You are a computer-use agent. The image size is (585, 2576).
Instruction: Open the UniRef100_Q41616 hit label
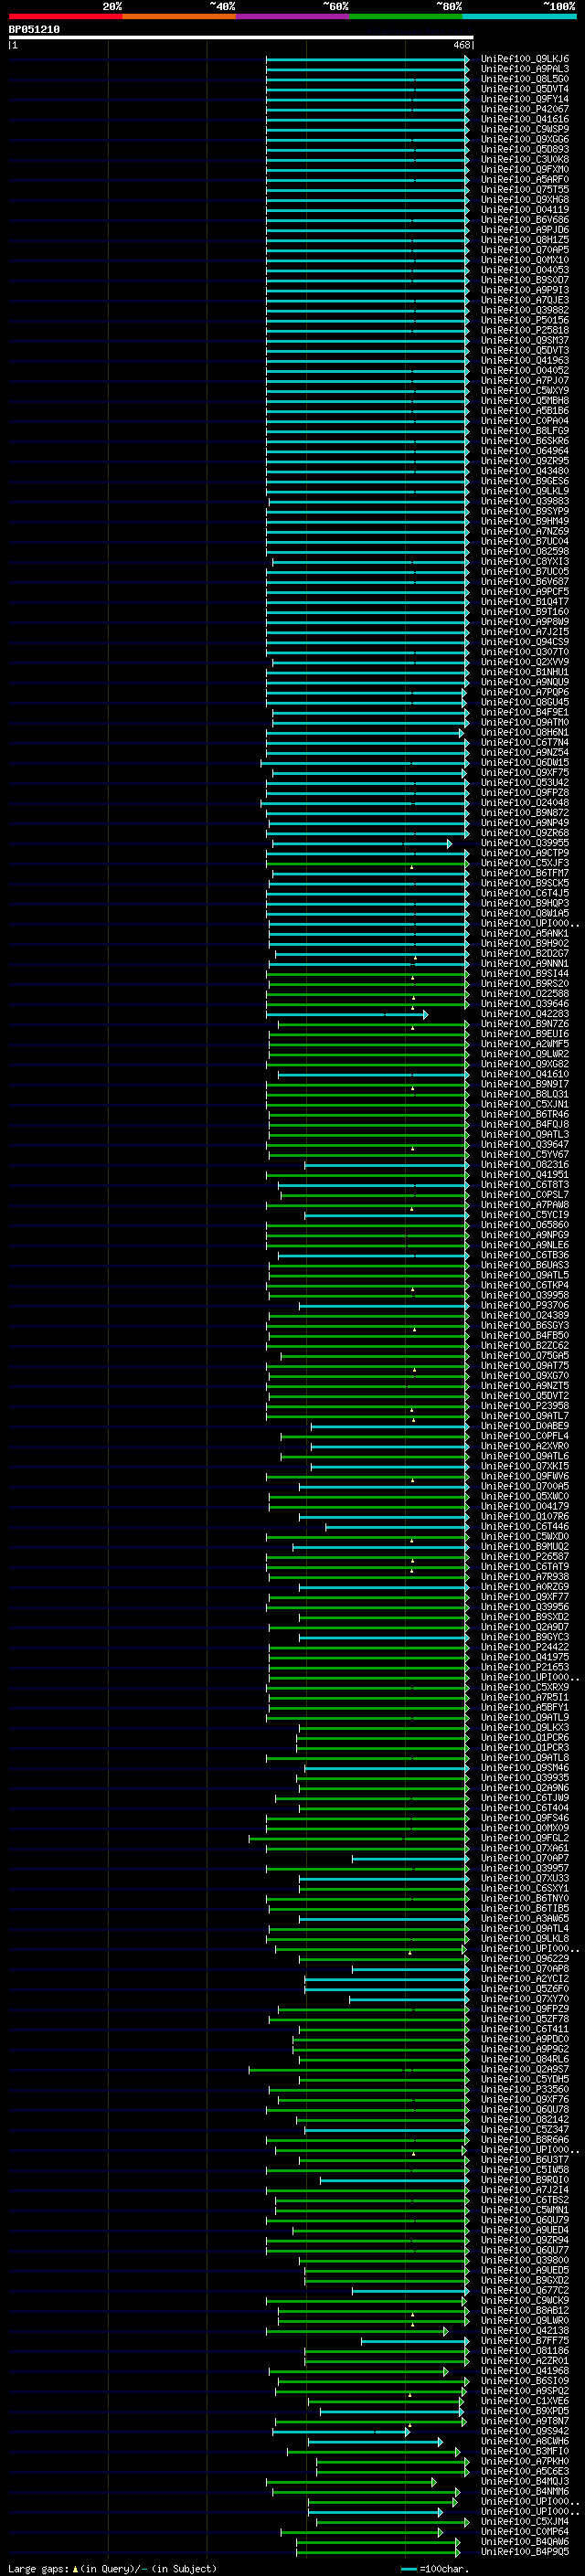click(x=525, y=119)
